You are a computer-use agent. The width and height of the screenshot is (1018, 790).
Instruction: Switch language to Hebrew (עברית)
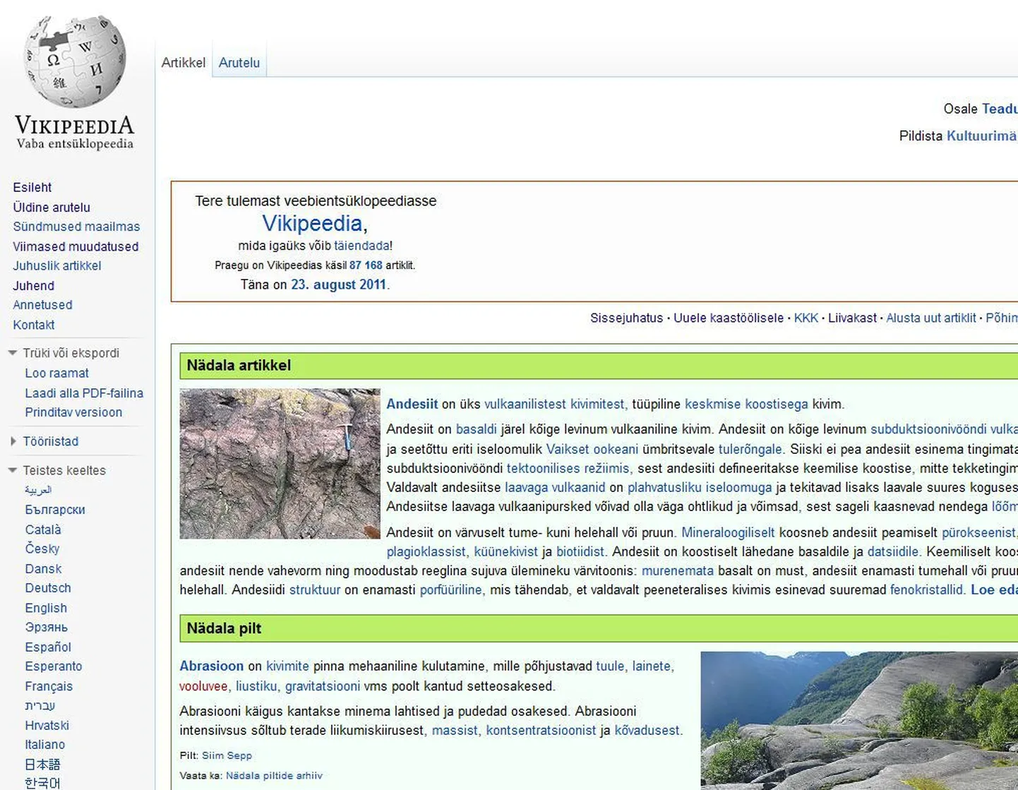40,705
